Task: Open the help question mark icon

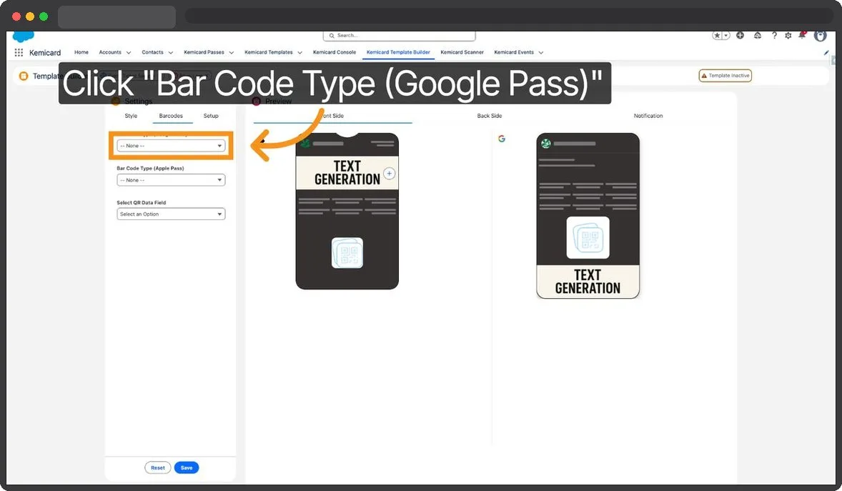Action: (x=774, y=36)
